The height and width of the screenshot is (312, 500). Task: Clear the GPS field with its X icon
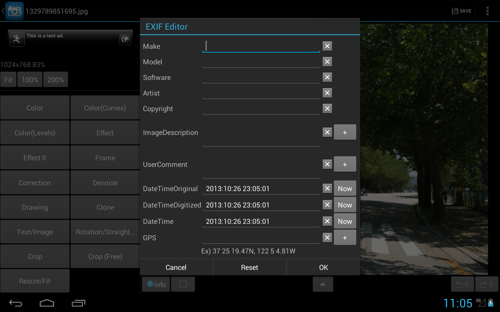pos(327,238)
